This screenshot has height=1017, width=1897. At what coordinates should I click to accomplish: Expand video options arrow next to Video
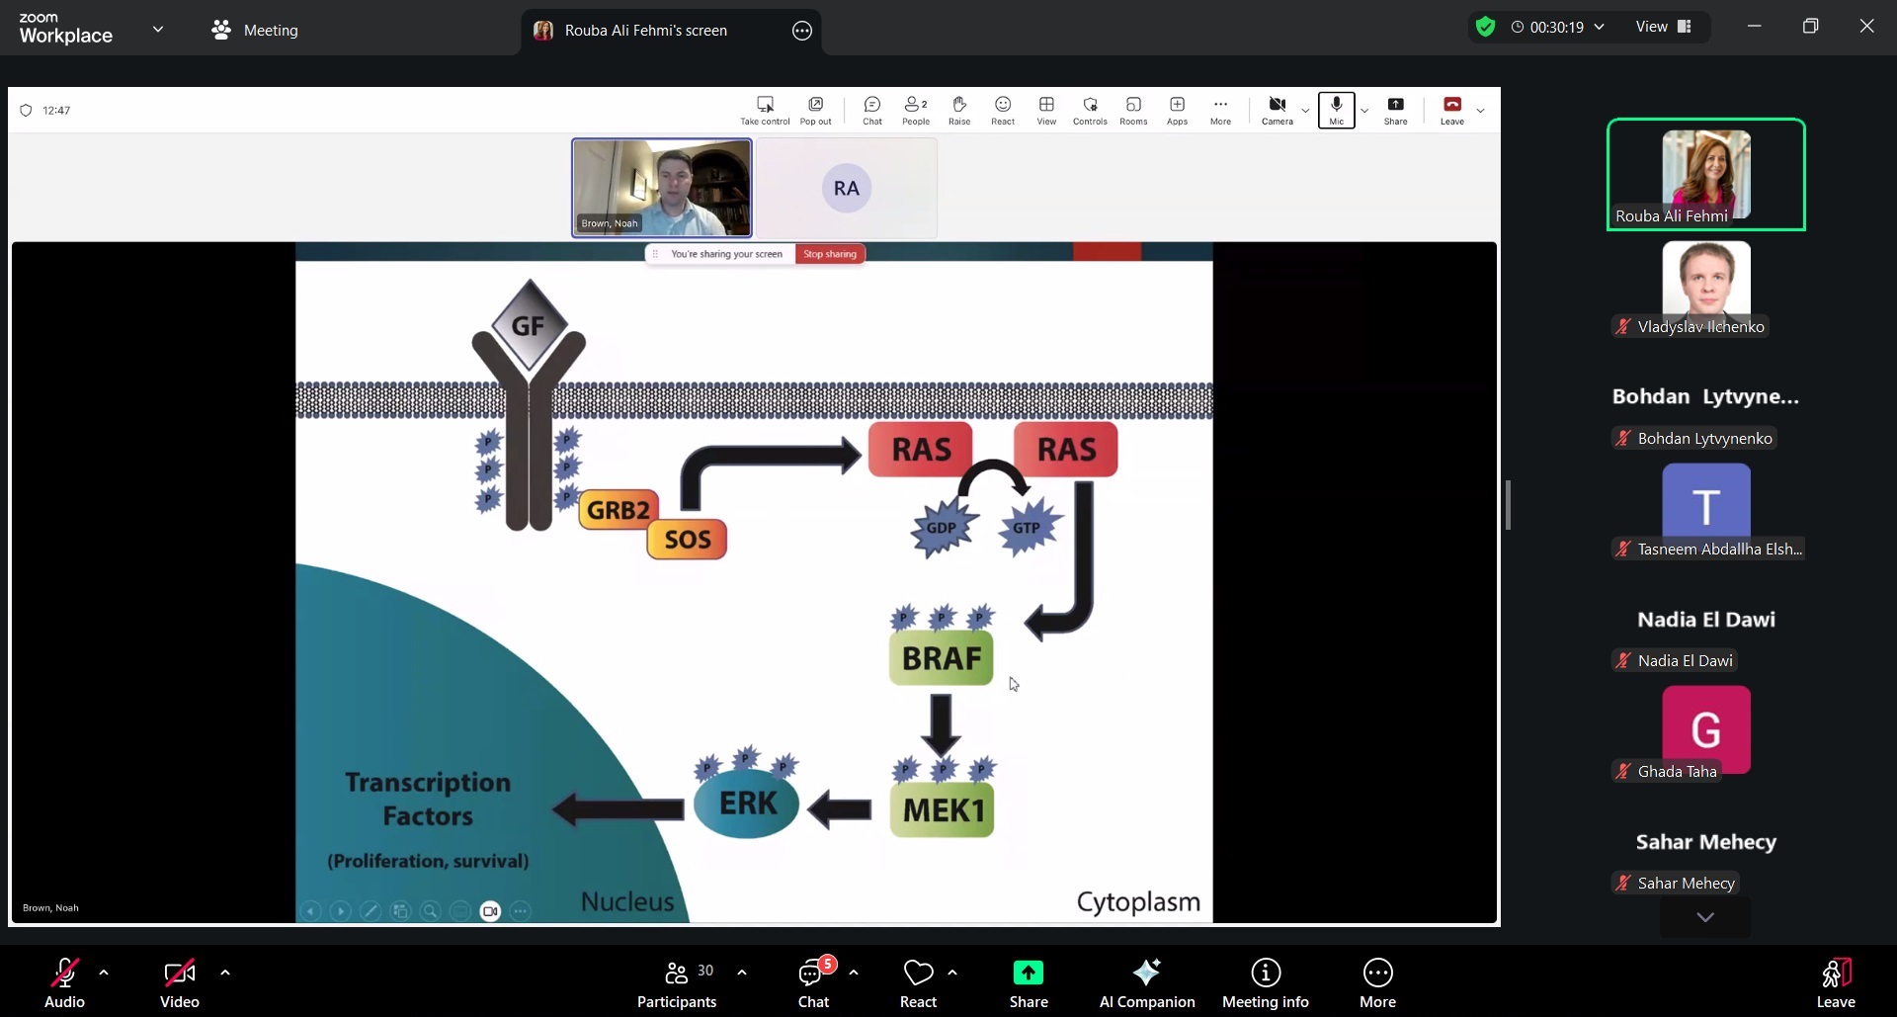click(225, 974)
